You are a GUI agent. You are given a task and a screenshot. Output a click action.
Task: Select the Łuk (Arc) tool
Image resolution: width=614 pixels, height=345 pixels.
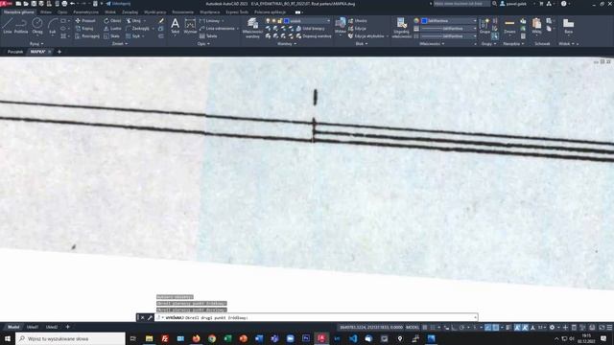coord(53,26)
